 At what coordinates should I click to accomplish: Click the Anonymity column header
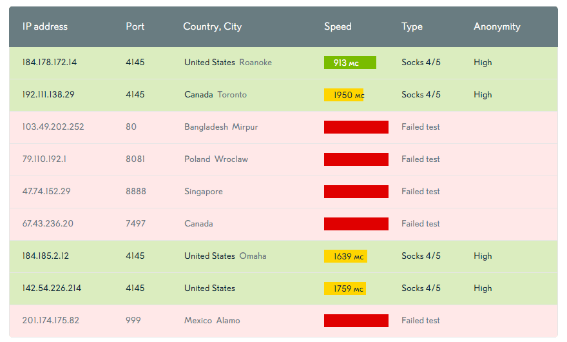click(x=497, y=26)
